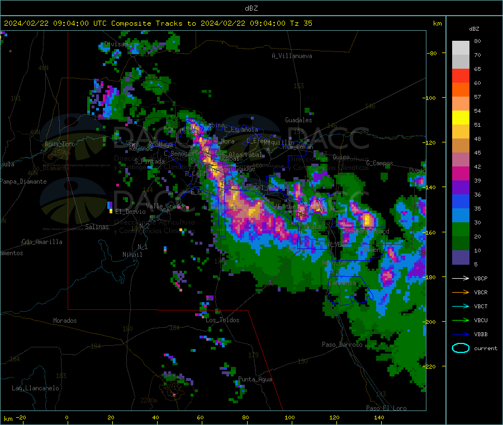Click the 'Guadales' place label on map

tap(298, 120)
